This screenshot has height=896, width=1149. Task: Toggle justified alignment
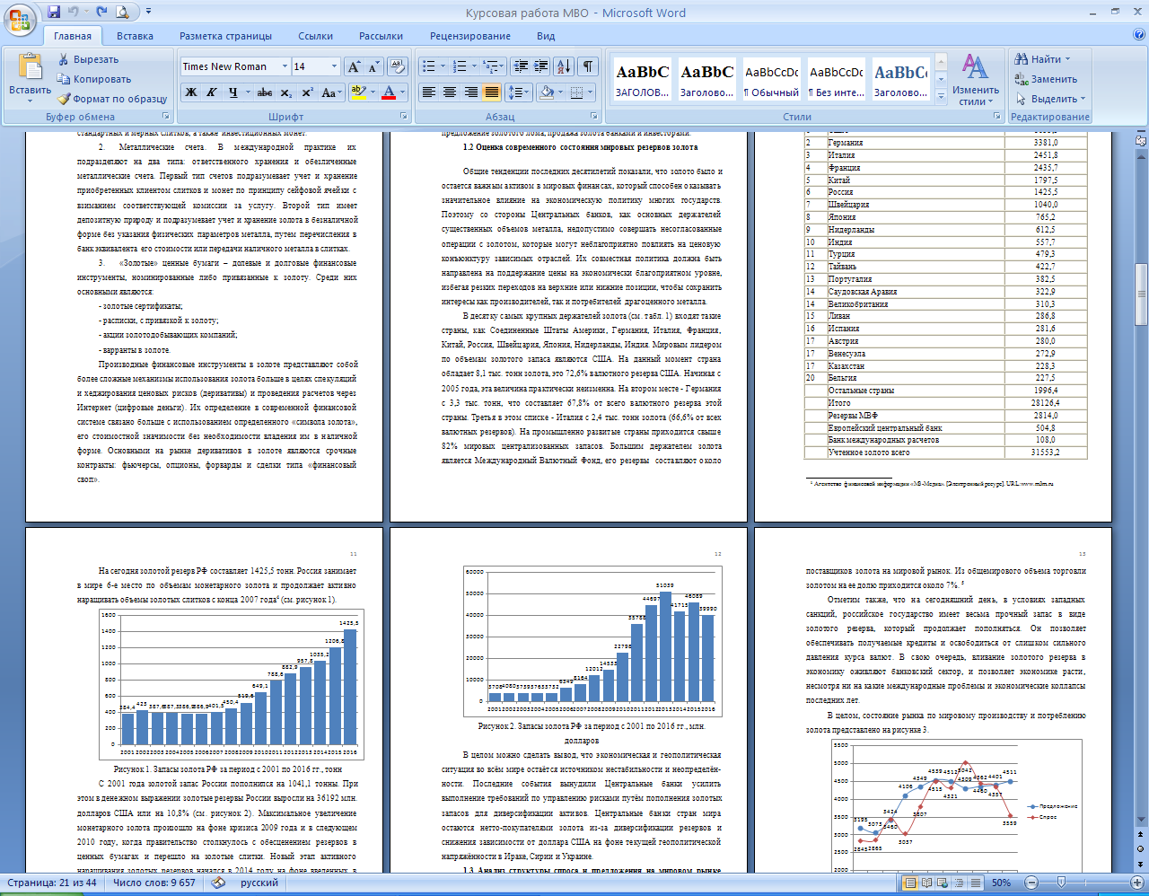pos(491,92)
